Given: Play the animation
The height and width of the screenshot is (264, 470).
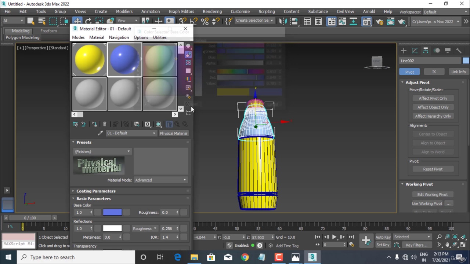Looking at the screenshot, I should 335,237.
